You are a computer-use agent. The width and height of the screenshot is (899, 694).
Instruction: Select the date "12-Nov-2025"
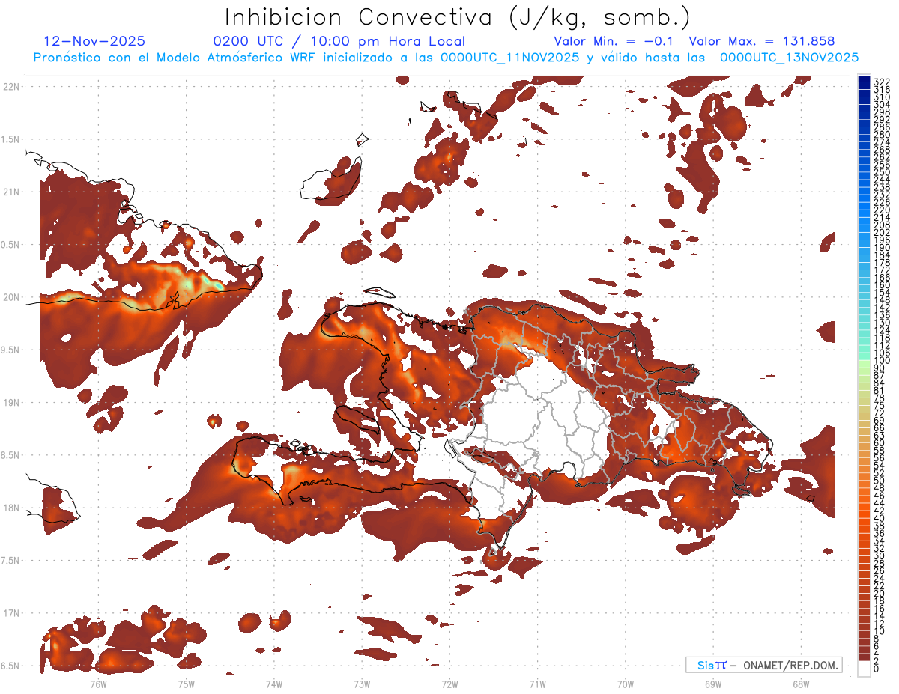94,41
